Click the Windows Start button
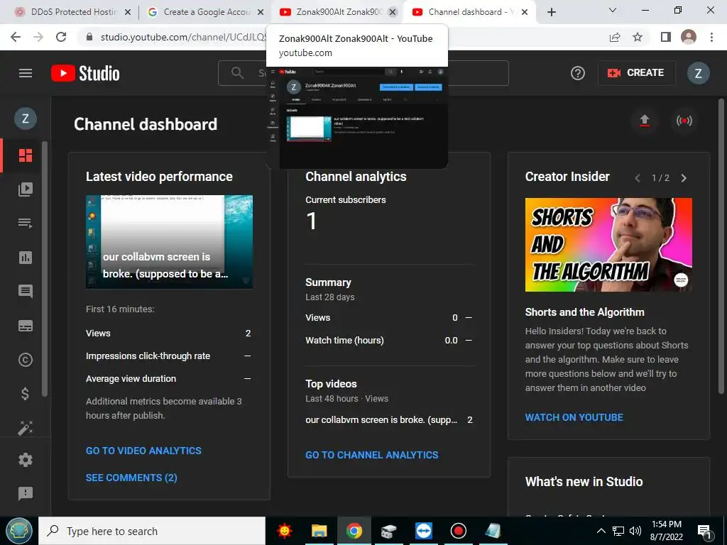This screenshot has width=727, height=545. 19,531
